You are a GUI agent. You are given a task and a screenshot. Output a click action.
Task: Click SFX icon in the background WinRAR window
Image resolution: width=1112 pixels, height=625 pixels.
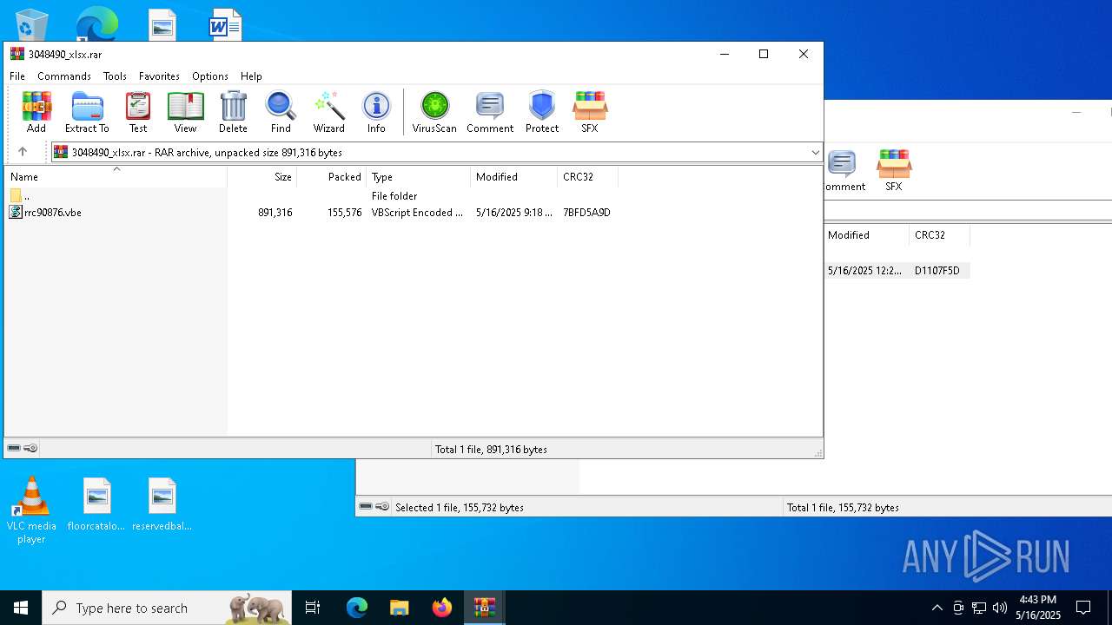[894, 170]
